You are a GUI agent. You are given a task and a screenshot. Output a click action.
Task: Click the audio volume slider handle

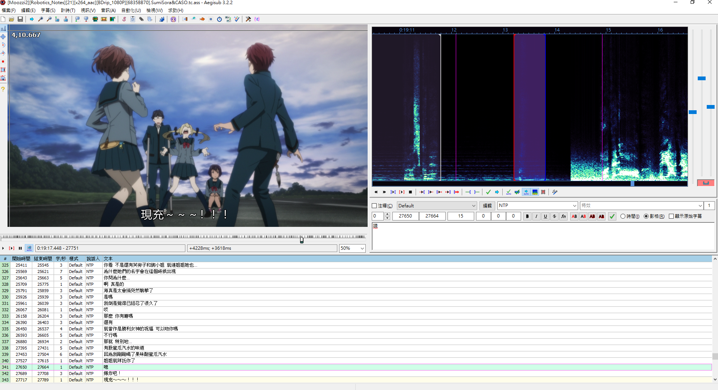pos(710,107)
